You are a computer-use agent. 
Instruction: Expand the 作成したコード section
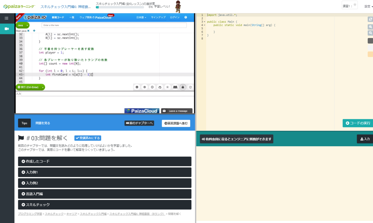click(105, 161)
